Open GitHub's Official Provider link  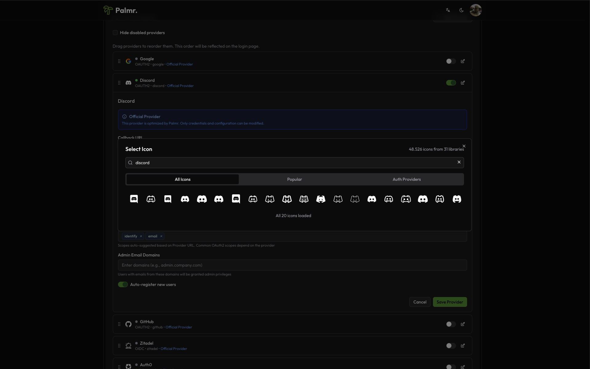click(x=179, y=327)
